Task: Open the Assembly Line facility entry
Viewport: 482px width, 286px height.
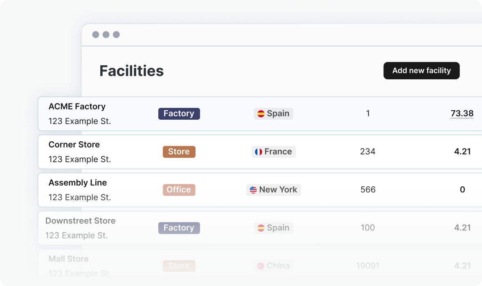Action: [x=78, y=183]
